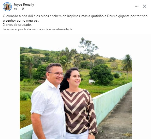Click the caption text 'o senhor como meu pai.'
The width and height of the screenshot is (151, 139).
(x=21, y=20)
